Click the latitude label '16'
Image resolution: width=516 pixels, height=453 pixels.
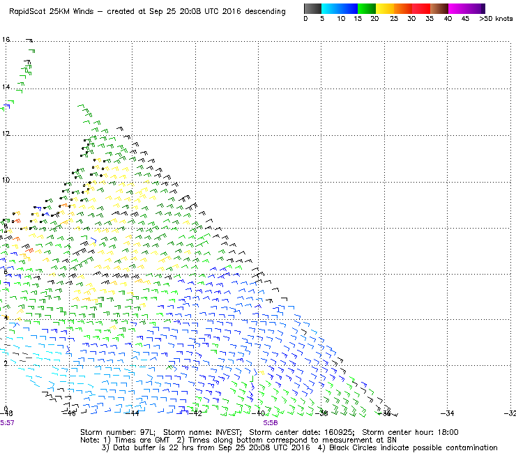[x=6, y=40]
